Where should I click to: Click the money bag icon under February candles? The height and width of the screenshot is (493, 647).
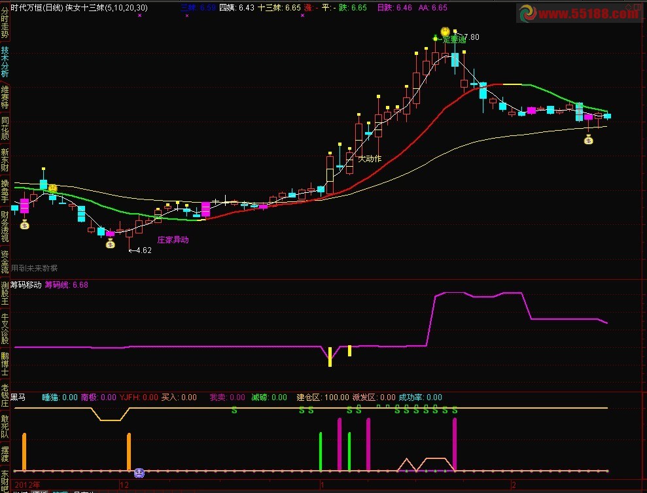click(588, 140)
